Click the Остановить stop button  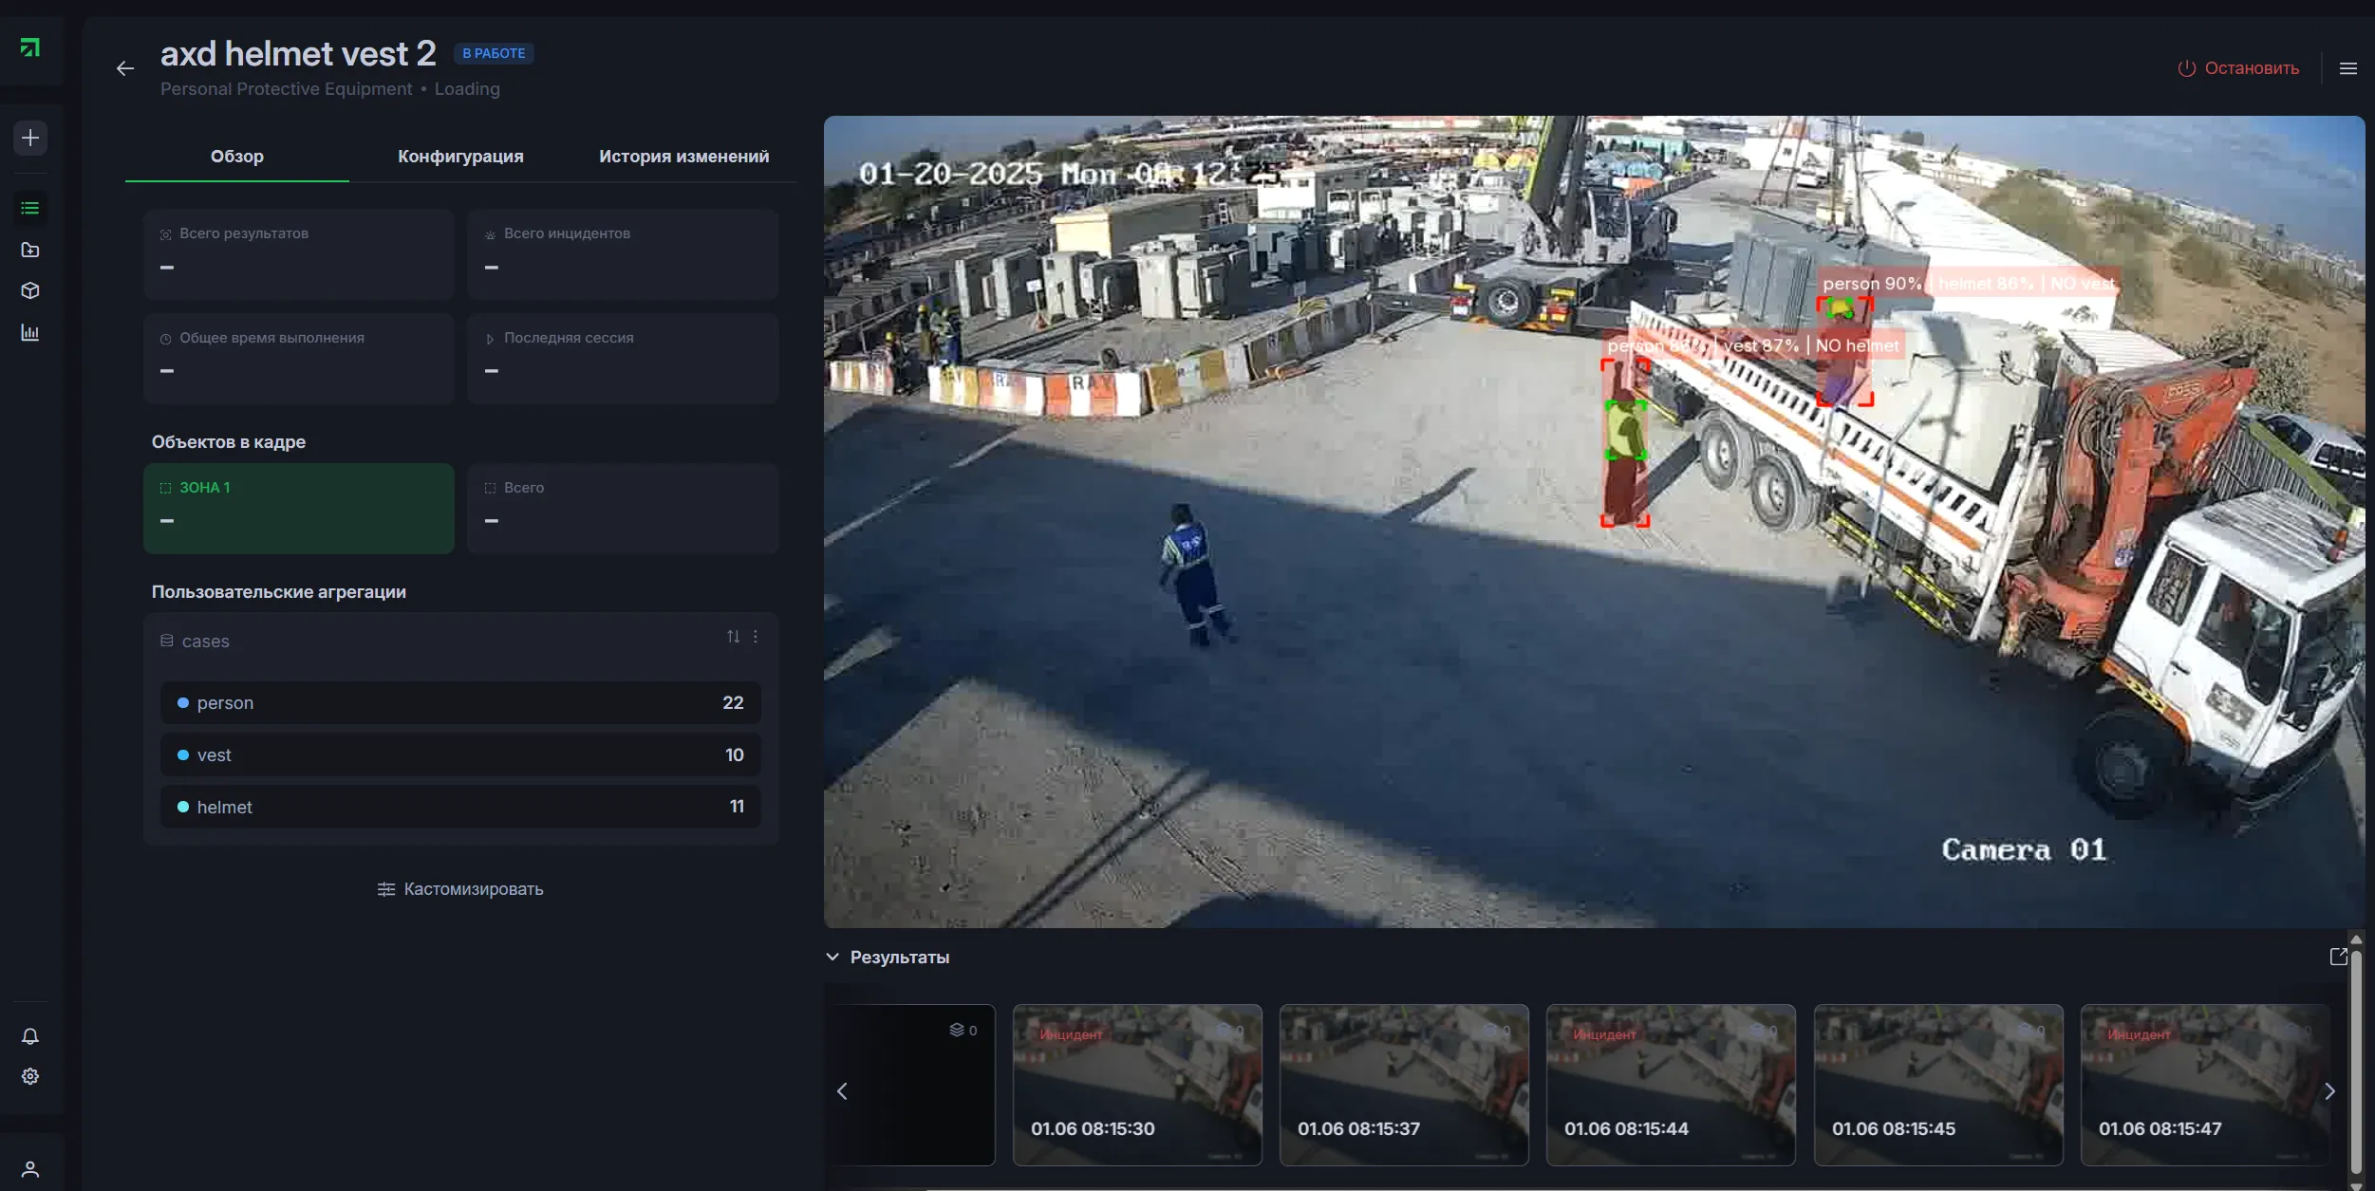[2238, 68]
